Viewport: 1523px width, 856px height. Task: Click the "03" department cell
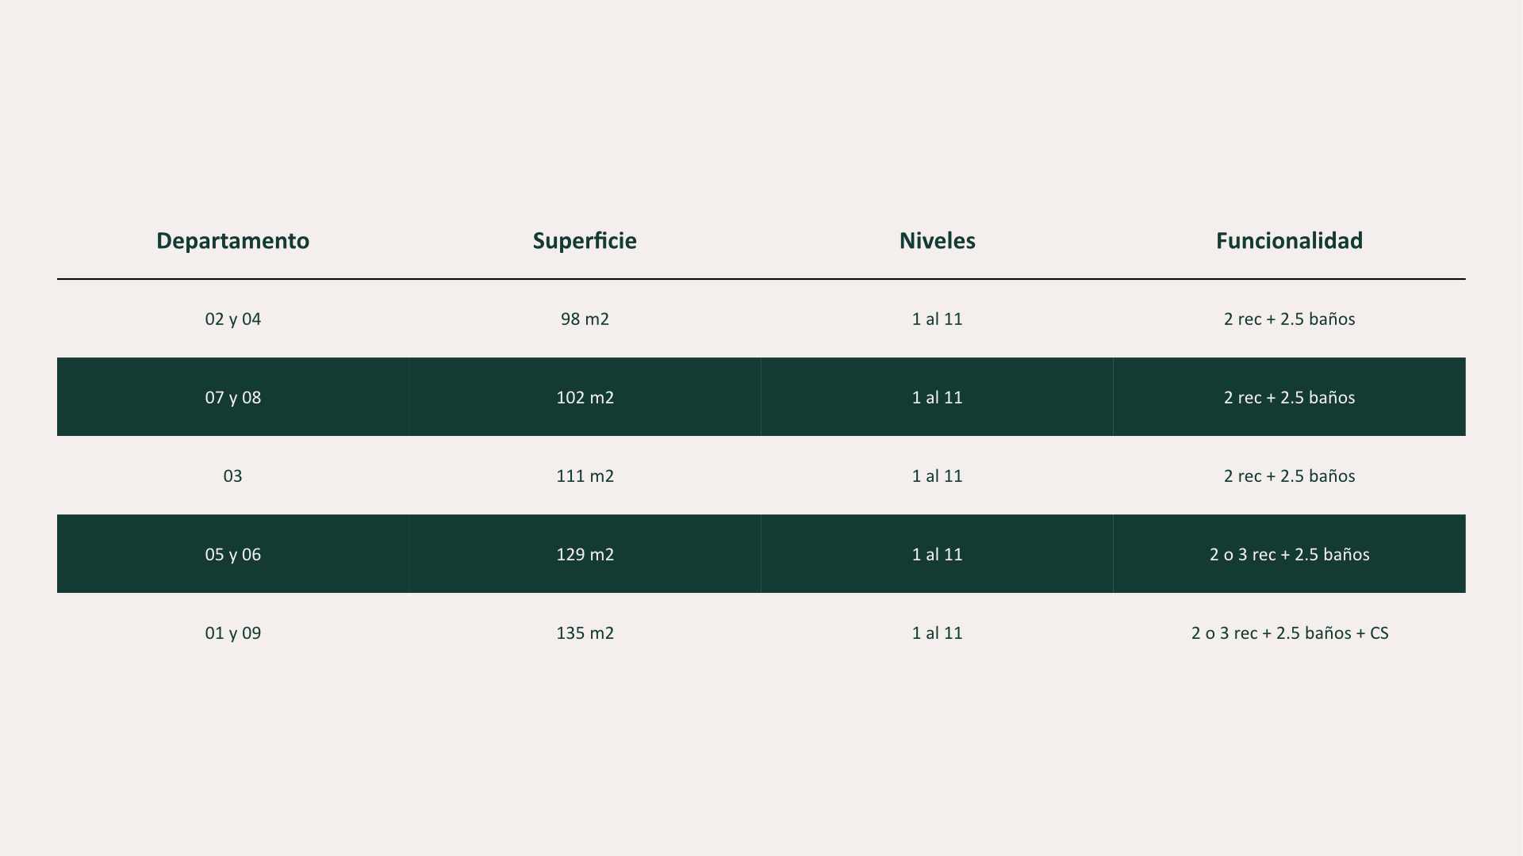pyautogui.click(x=232, y=476)
